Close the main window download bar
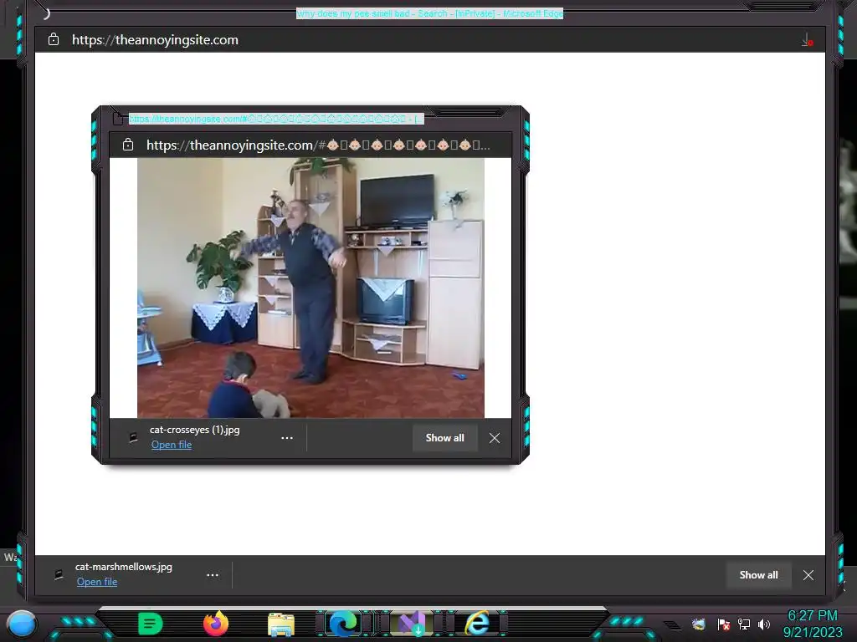This screenshot has width=857, height=642. coord(808,575)
